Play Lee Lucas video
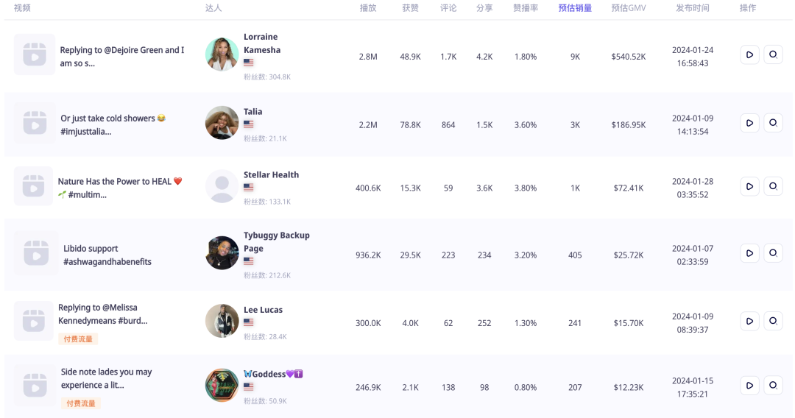The width and height of the screenshot is (795, 418). pyautogui.click(x=749, y=321)
